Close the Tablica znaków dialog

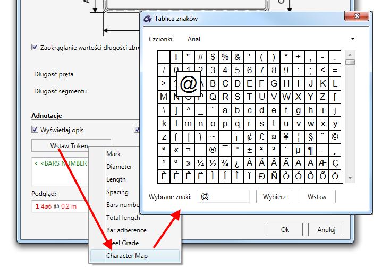(x=357, y=16)
